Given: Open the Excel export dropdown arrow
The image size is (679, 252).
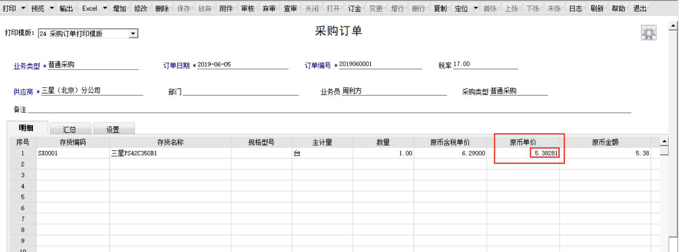Looking at the screenshot, I should click(x=105, y=8).
